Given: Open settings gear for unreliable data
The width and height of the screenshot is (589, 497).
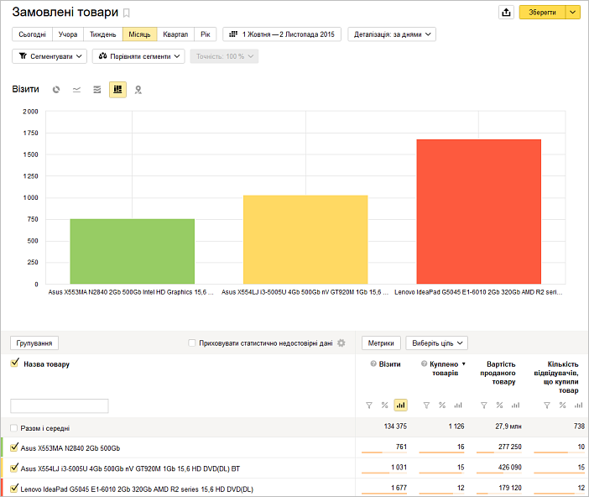Looking at the screenshot, I should coord(341,343).
